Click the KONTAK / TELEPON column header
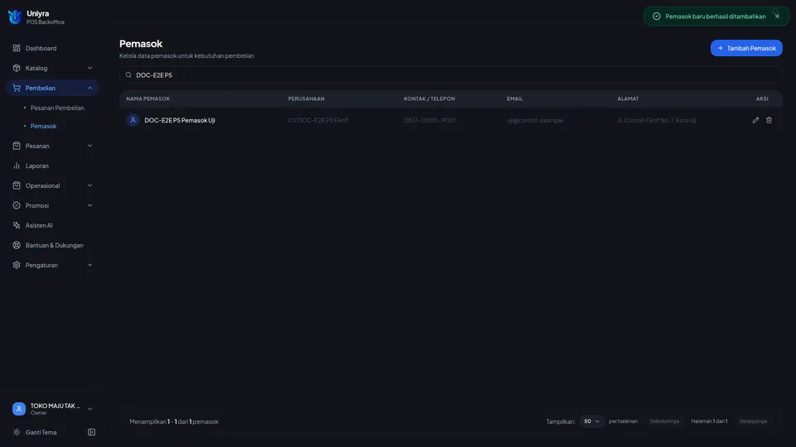The width and height of the screenshot is (796, 447). 429,99
